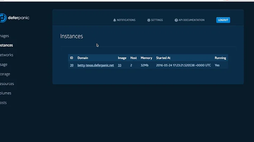Open the Usage sidebar item
This screenshot has width=254, height=142.
click(4, 65)
